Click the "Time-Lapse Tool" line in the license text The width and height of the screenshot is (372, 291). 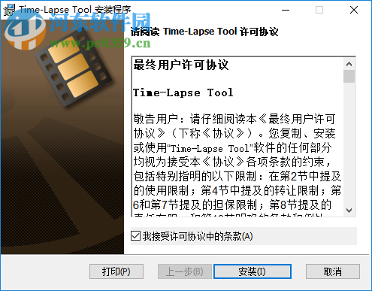click(x=183, y=92)
